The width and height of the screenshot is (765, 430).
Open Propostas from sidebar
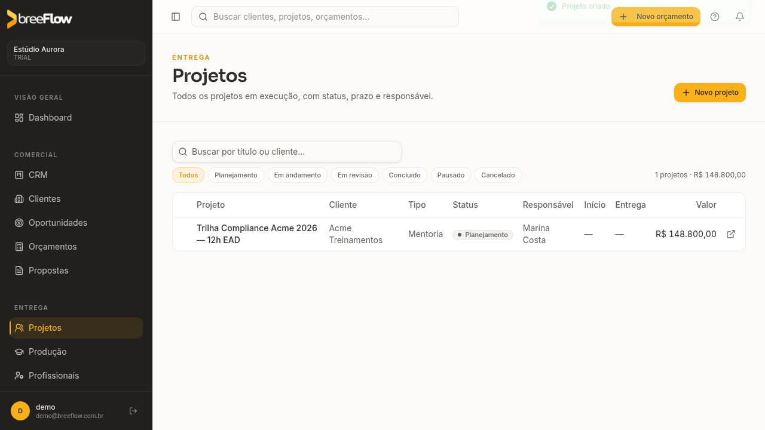[76, 271]
